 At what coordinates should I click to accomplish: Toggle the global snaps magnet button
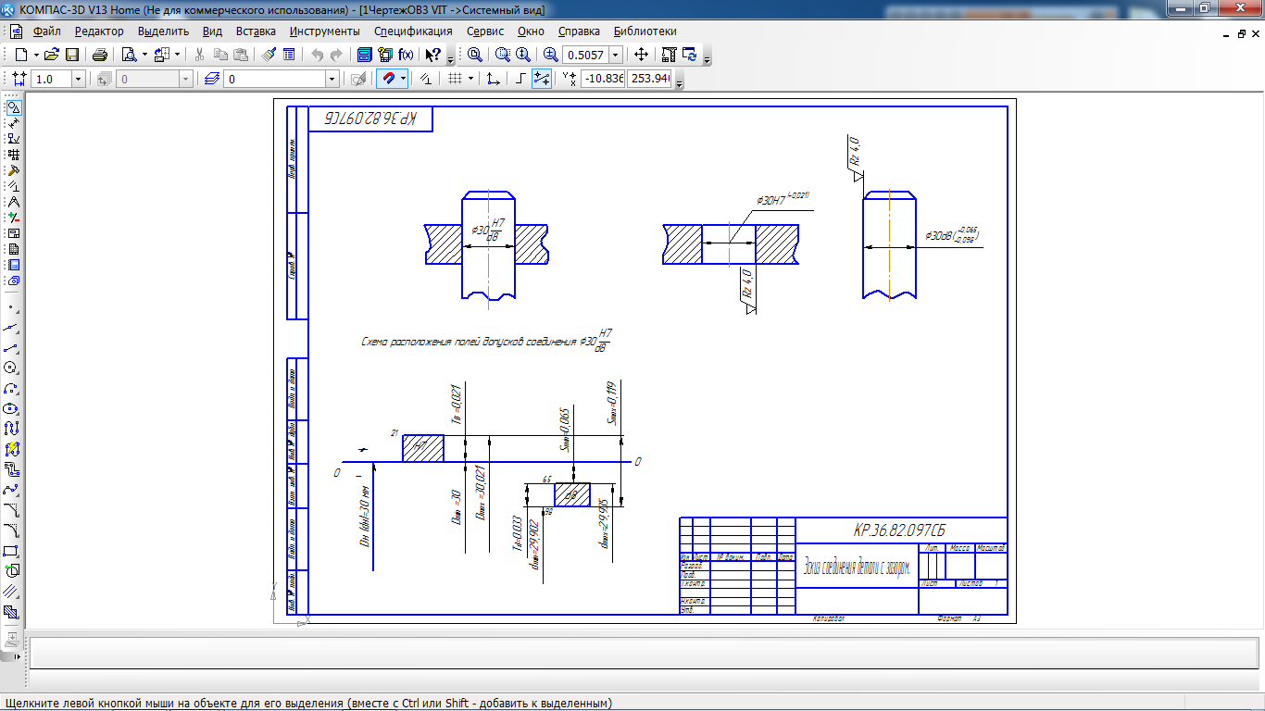388,79
